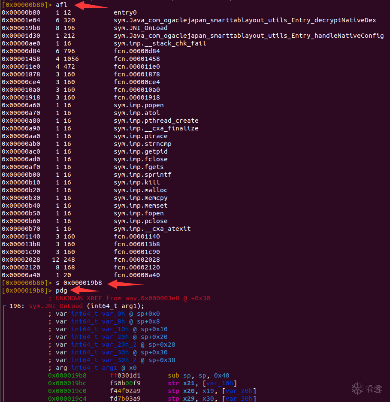Select sym.JNI_OnLoad in function list

pos(141,28)
